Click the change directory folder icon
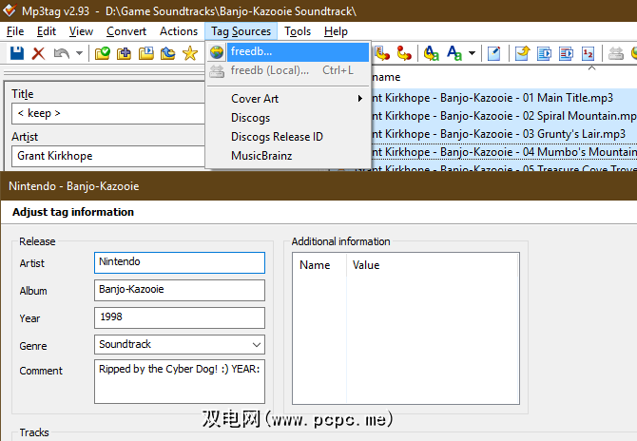This screenshot has height=441, width=637. [102, 53]
